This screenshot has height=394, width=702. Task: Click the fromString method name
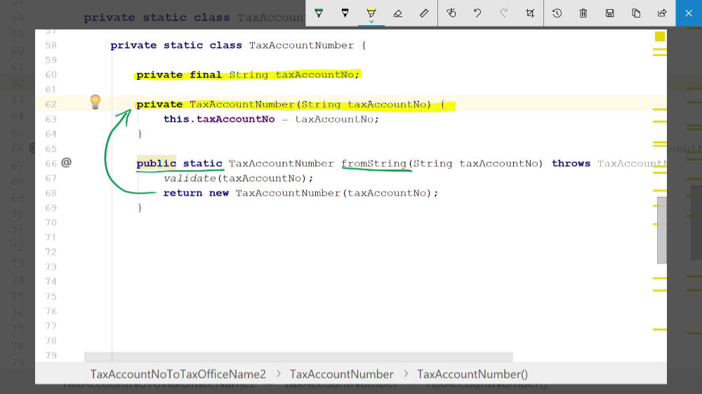pos(373,163)
